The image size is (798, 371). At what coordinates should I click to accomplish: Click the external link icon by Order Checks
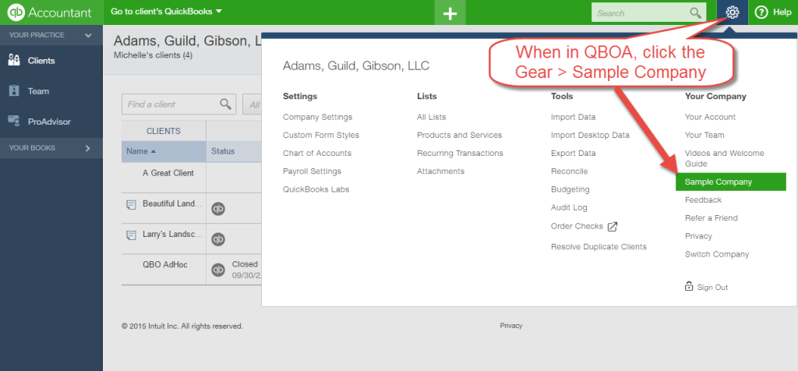pyautogui.click(x=613, y=227)
